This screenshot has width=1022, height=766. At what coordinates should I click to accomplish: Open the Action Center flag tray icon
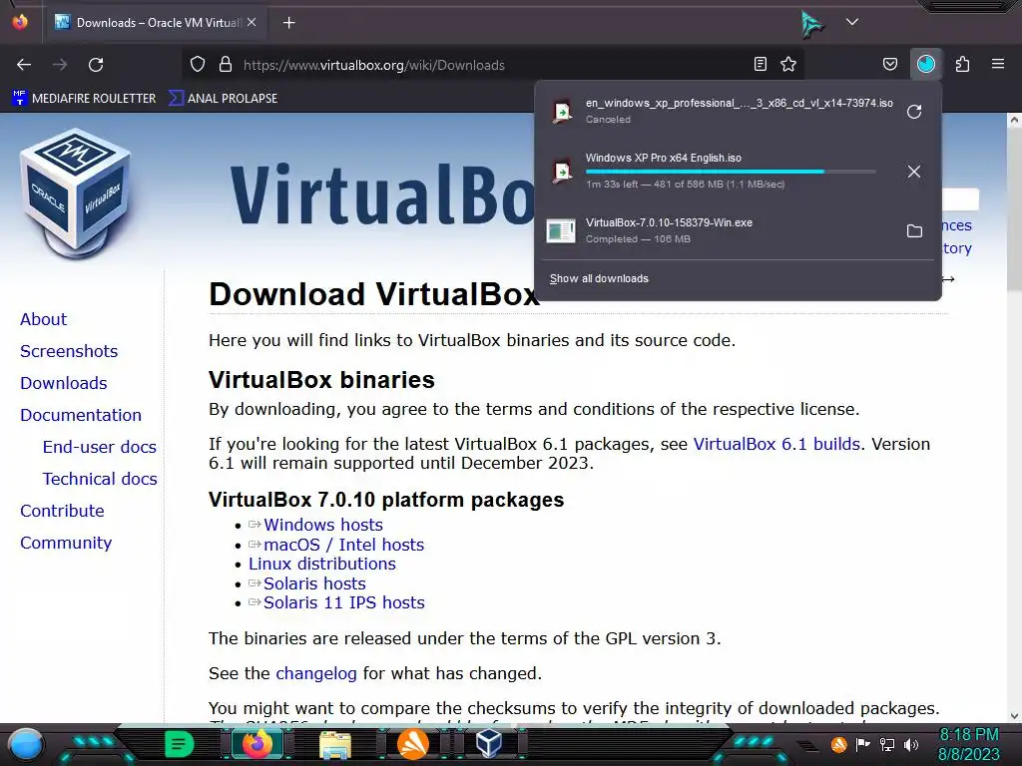point(863,744)
